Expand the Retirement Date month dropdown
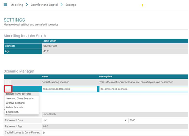Screen dimensions: 189x136 pyautogui.click(x=85, y=120)
